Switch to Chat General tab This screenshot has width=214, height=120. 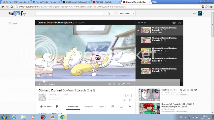(x=76, y=2)
